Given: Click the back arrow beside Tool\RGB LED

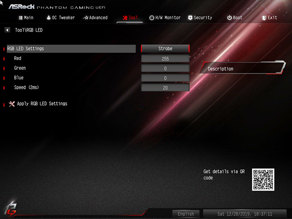Looking at the screenshot, I should [x=7, y=30].
